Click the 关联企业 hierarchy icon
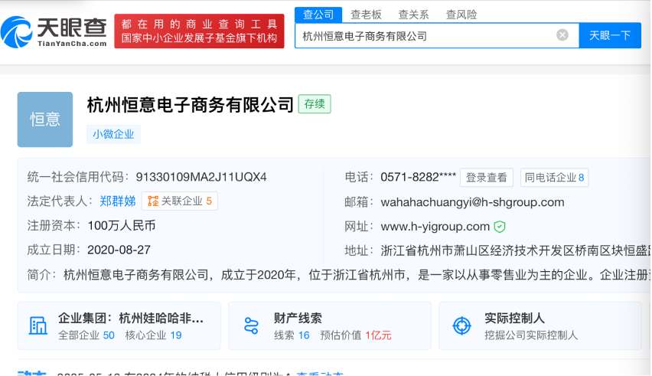The height and width of the screenshot is (376, 652). tap(153, 201)
